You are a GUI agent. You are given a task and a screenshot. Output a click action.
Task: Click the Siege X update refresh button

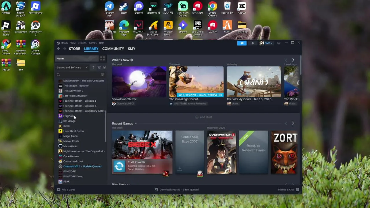coord(119,166)
